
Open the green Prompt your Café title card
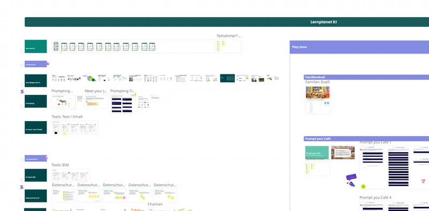pos(317,153)
